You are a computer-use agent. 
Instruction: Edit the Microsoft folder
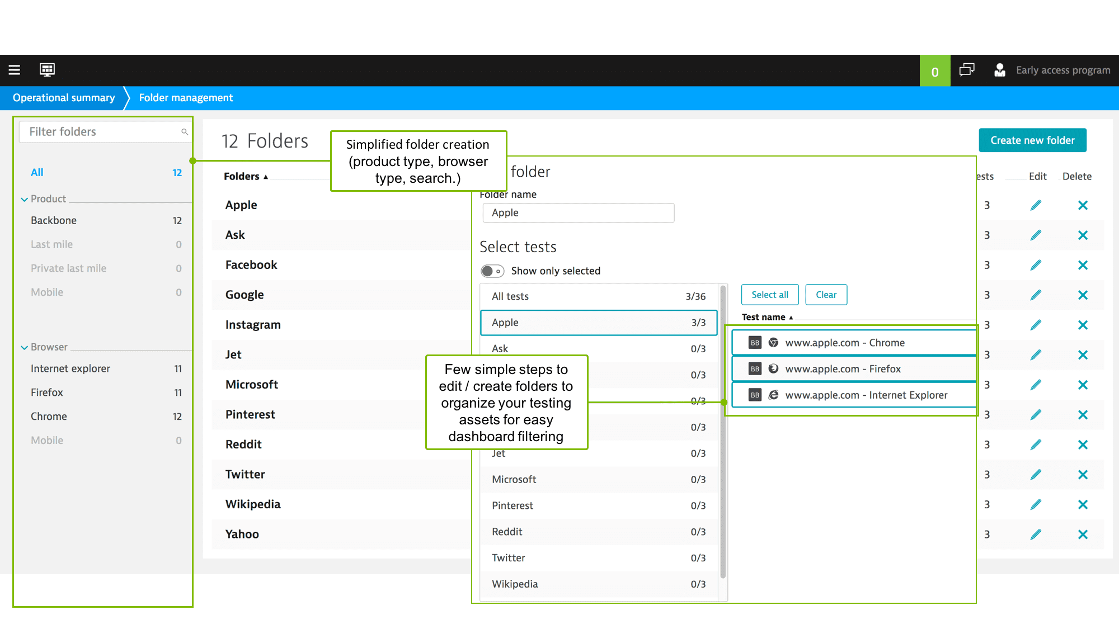(1036, 385)
